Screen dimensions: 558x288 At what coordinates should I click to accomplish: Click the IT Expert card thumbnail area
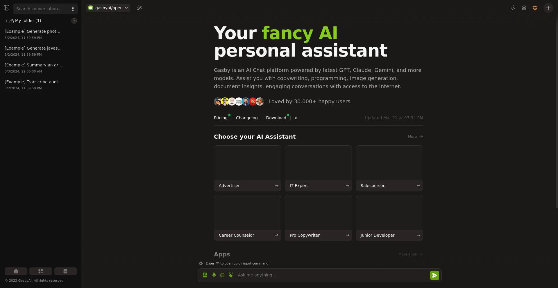click(319, 163)
